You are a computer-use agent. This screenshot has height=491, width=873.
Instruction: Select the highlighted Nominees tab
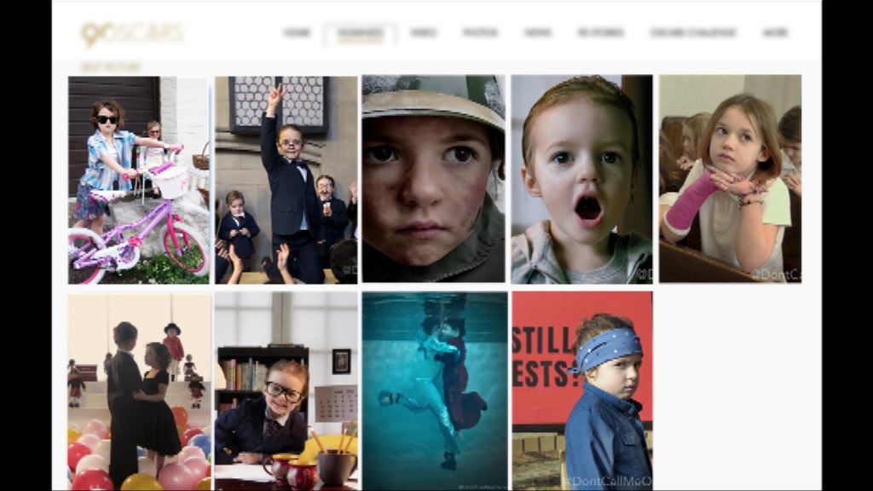coord(361,33)
